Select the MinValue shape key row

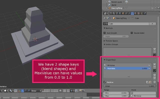[x=127, y=65]
